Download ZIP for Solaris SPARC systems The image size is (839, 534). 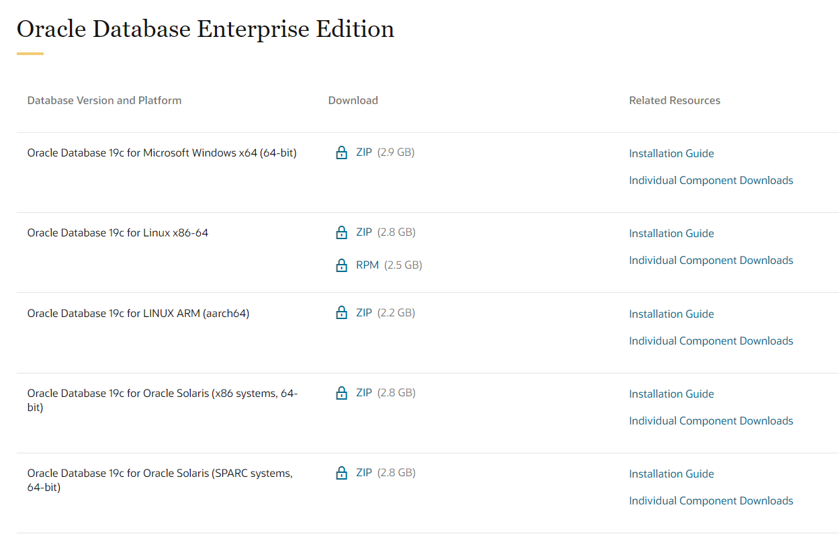364,473
